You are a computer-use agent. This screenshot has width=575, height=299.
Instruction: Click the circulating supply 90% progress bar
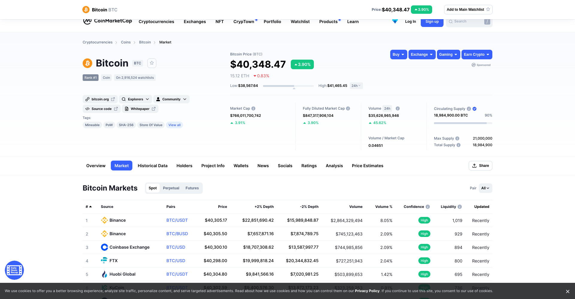tap(463, 123)
